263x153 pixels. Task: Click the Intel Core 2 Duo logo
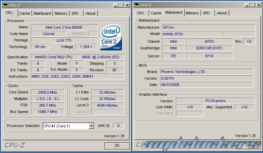tap(111, 37)
